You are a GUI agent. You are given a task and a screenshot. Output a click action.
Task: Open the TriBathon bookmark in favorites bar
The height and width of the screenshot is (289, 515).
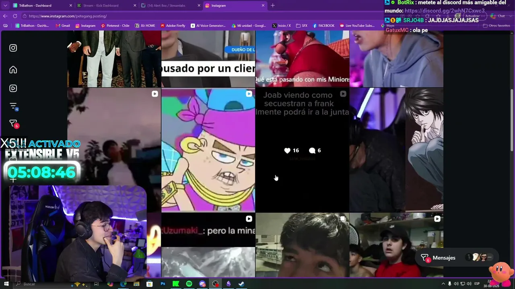pyautogui.click(x=32, y=26)
